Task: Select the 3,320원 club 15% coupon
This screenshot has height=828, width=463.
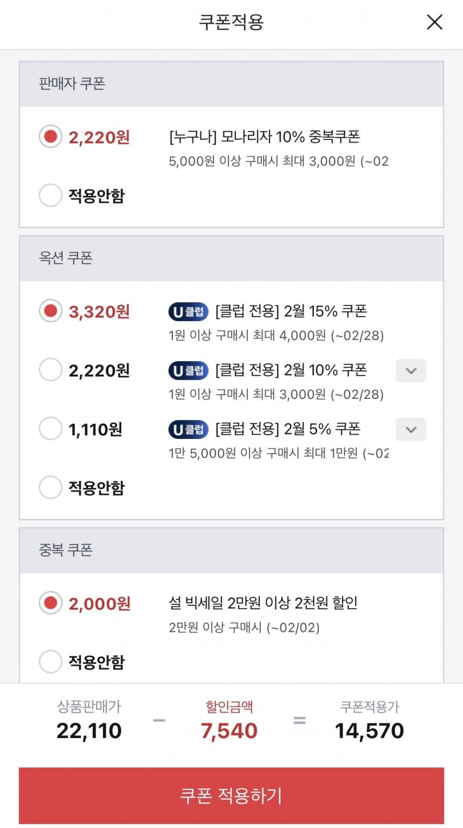Action: point(50,311)
